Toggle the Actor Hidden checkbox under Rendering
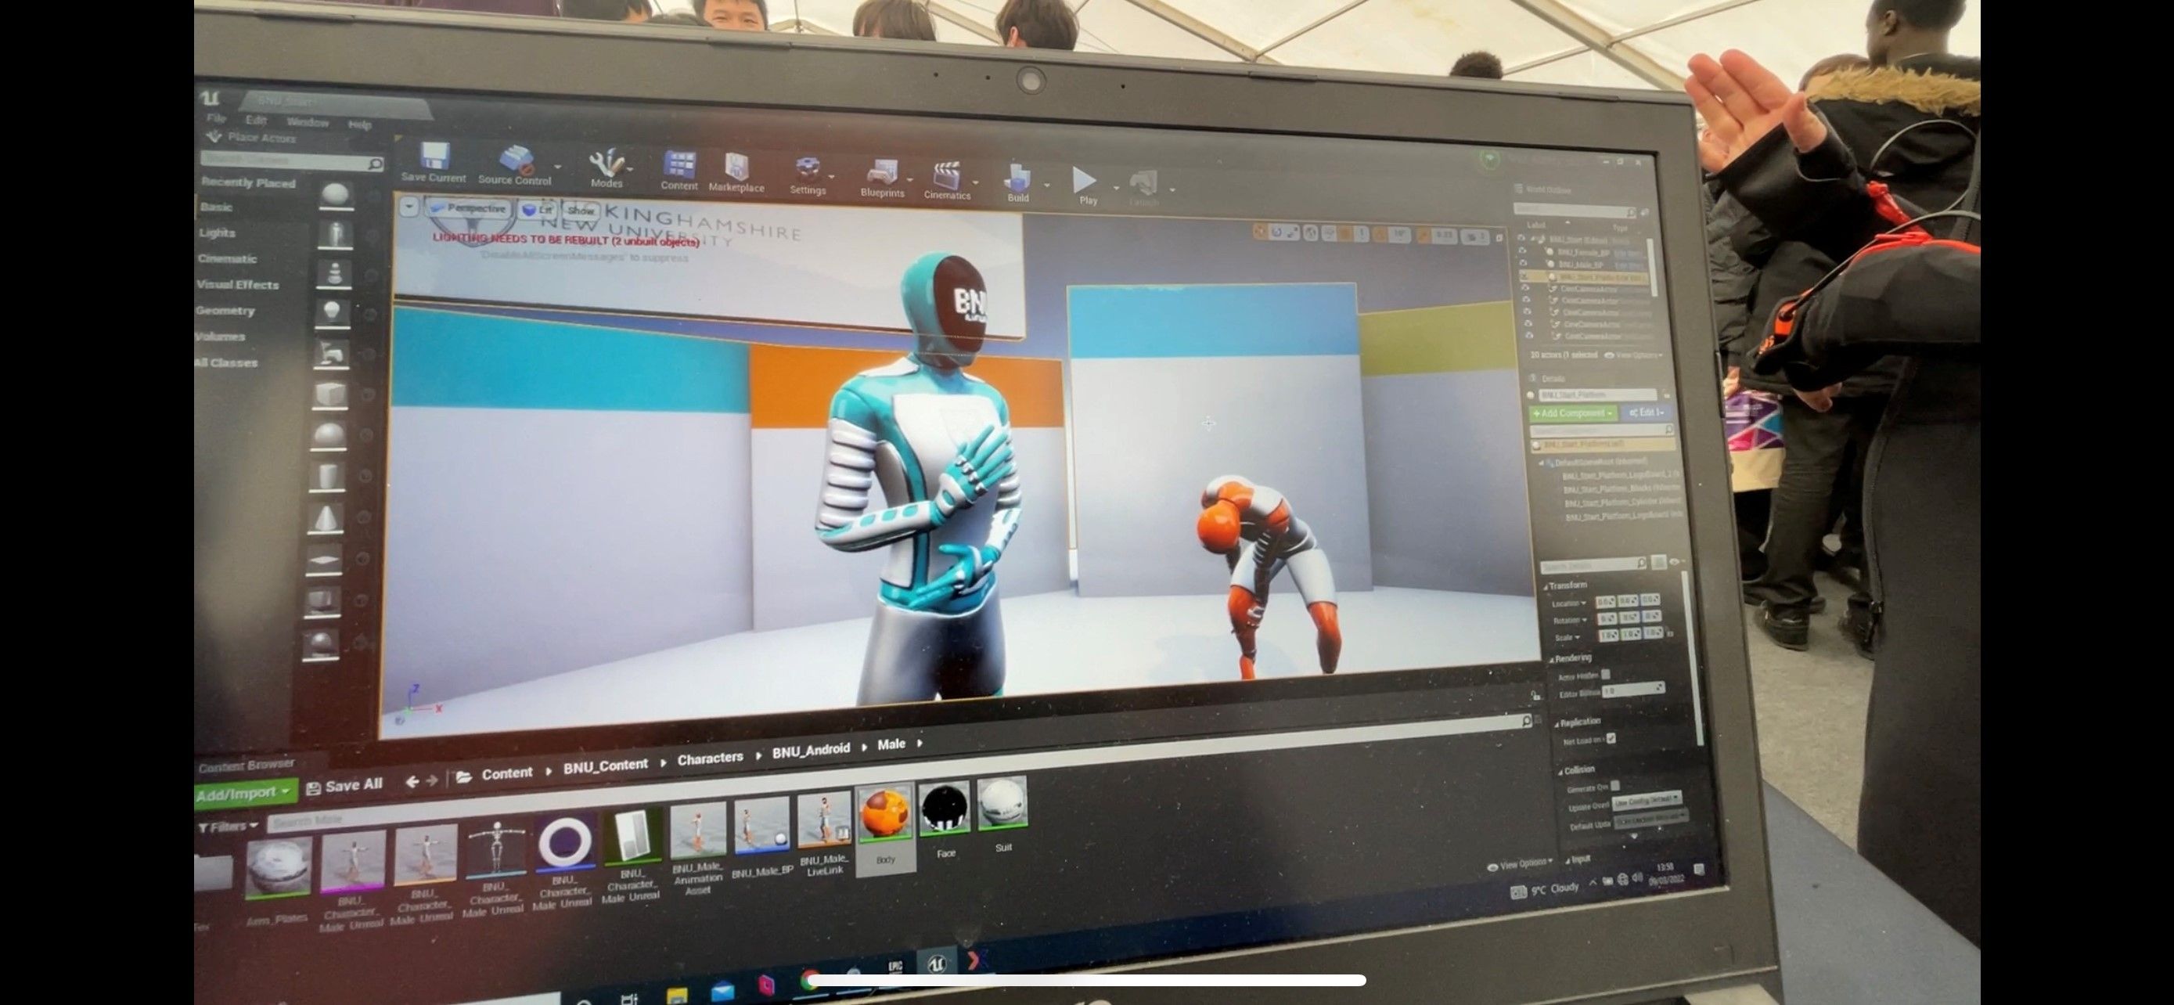The height and width of the screenshot is (1005, 2174). 1604,674
